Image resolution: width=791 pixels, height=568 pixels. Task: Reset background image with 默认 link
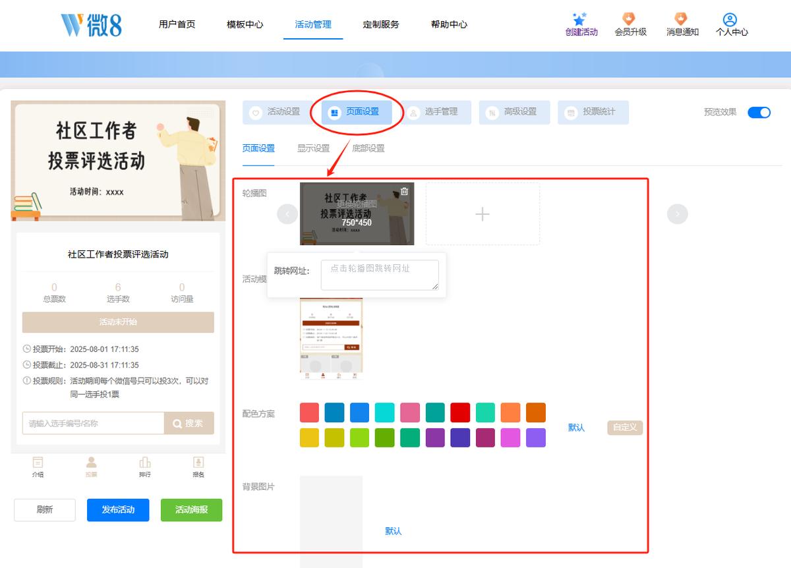(x=394, y=531)
